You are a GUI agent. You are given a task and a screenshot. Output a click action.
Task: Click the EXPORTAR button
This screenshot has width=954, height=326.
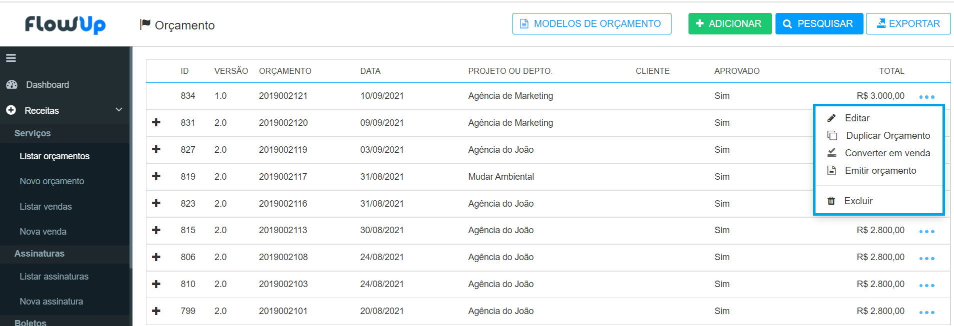[908, 23]
